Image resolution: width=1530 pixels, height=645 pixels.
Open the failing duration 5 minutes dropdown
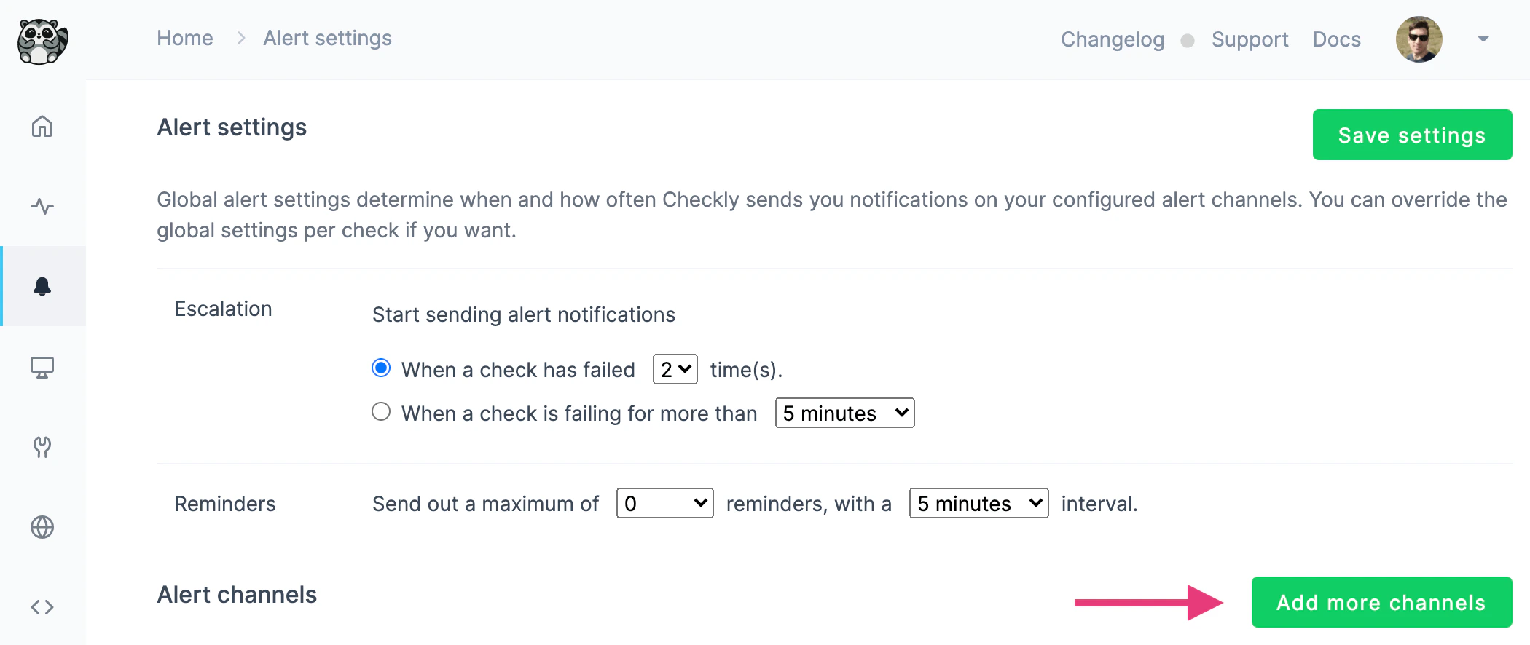[844, 413]
